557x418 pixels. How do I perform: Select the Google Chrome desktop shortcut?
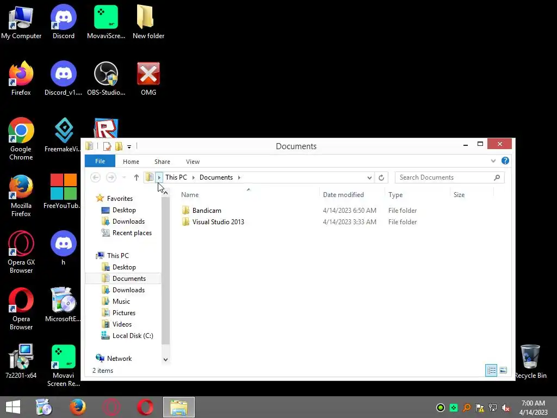pyautogui.click(x=21, y=139)
